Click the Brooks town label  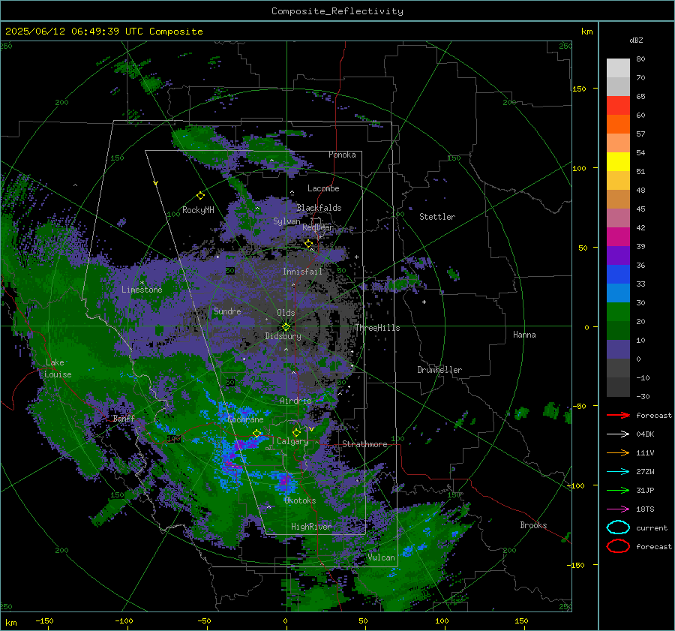tap(533, 525)
